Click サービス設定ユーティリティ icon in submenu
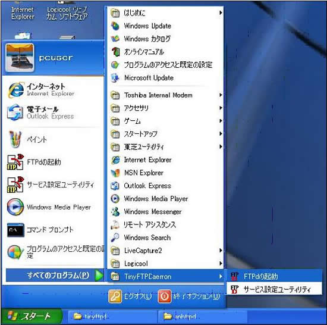 pos(234,289)
